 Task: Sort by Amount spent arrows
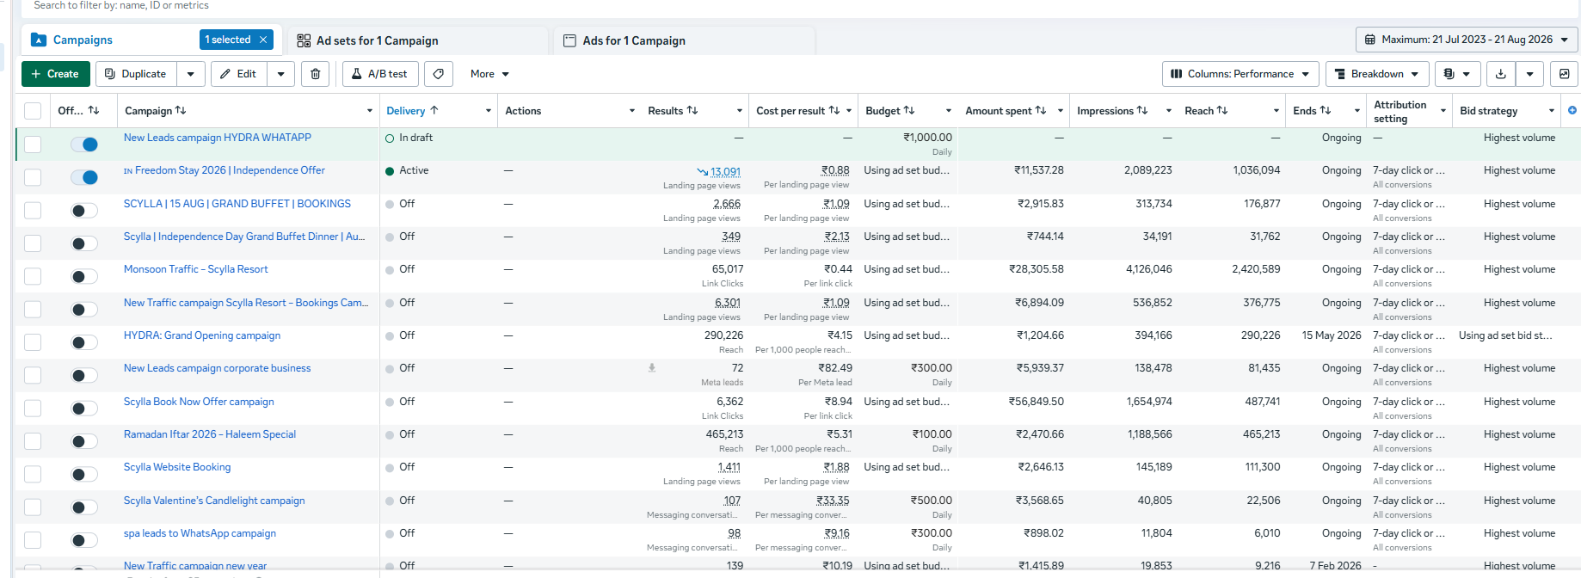[1041, 110]
